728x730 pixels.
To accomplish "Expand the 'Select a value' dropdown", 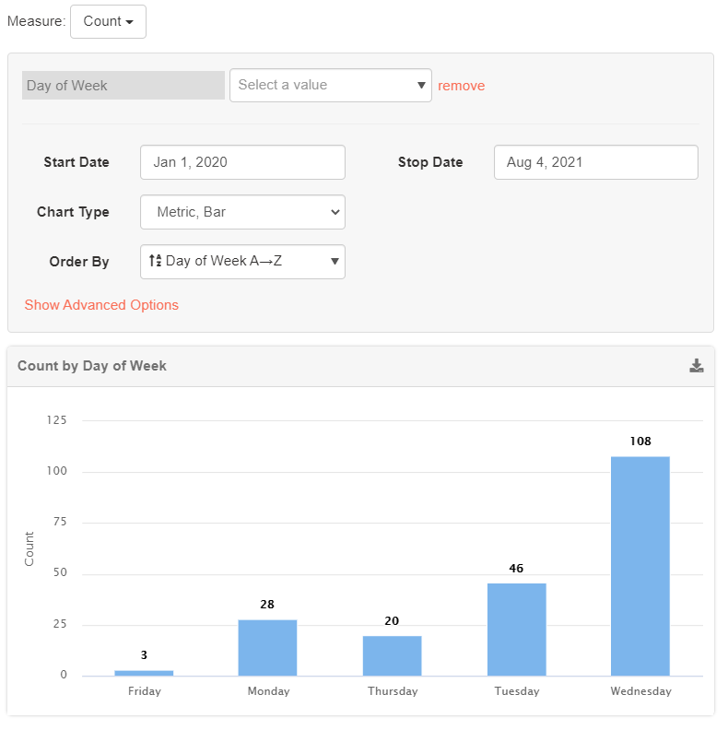I will point(330,85).
